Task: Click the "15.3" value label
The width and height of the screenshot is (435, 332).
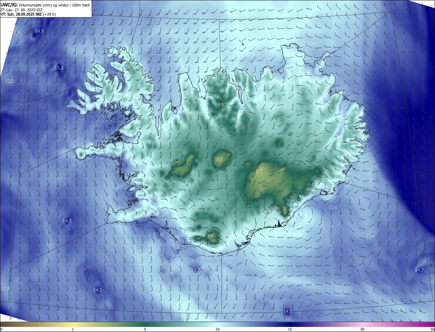Action: pyautogui.click(x=59, y=68)
